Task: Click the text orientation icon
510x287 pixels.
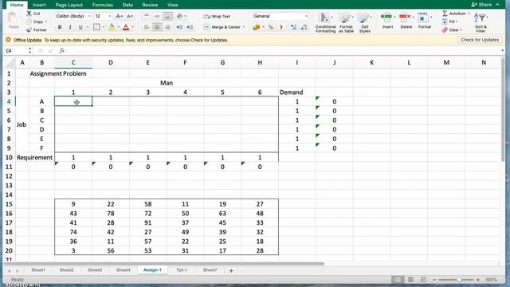Action: [179, 16]
